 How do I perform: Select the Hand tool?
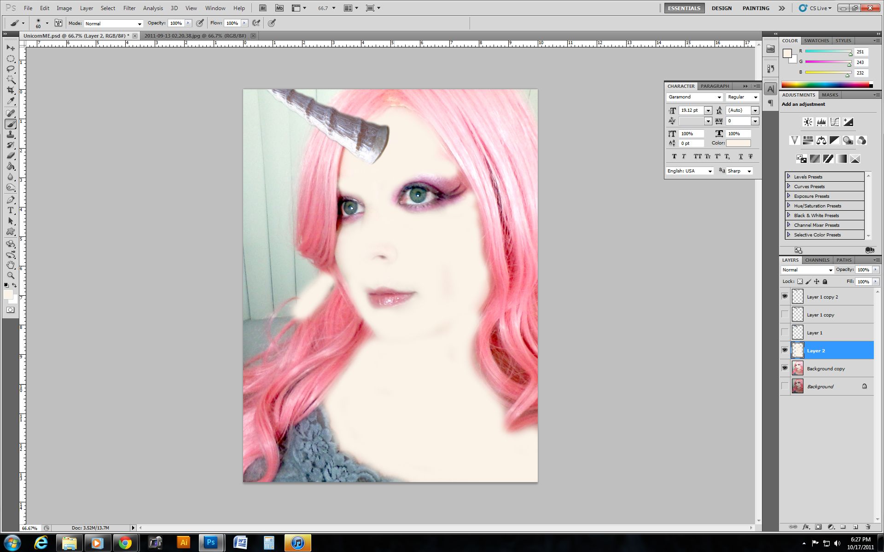click(x=11, y=265)
